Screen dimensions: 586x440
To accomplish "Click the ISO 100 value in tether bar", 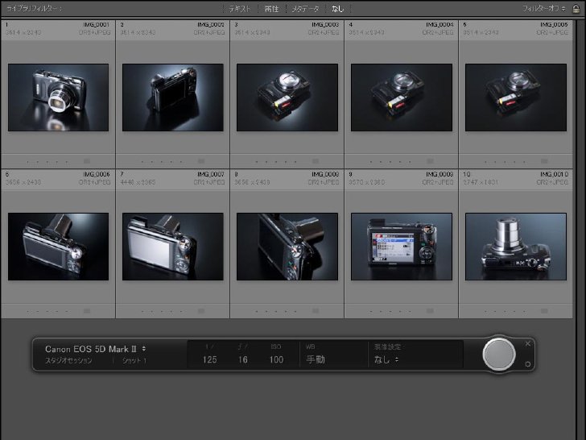I will (x=276, y=359).
